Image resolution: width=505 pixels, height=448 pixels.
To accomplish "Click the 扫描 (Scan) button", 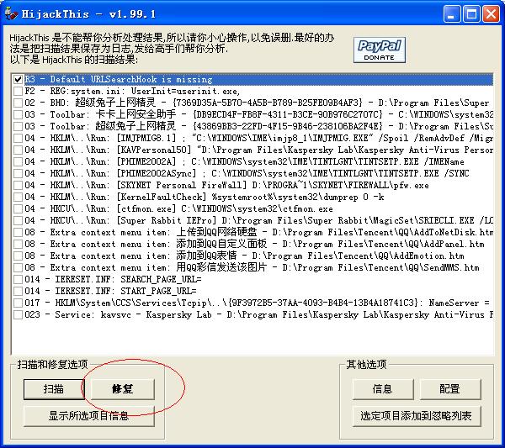I will [x=54, y=389].
